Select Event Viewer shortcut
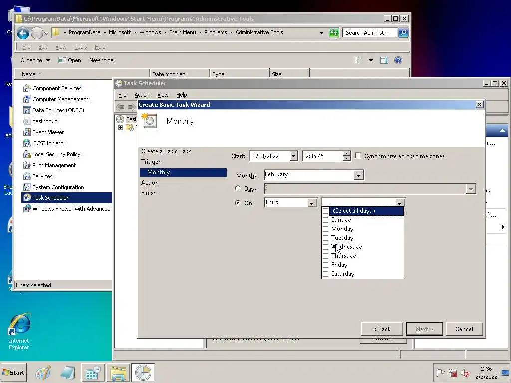 coord(43,132)
